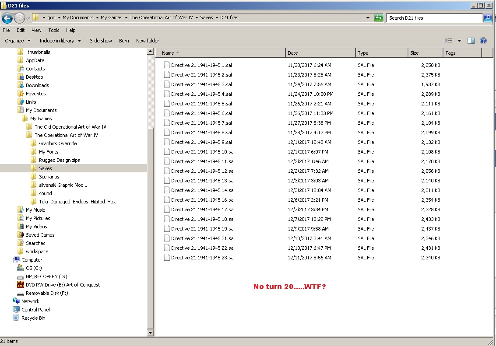The width and height of the screenshot is (496, 346).
Task: Open the View menu
Action: tap(36, 30)
